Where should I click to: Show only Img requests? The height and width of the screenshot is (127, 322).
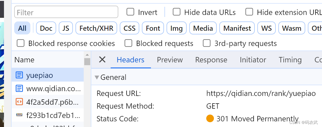(176, 28)
